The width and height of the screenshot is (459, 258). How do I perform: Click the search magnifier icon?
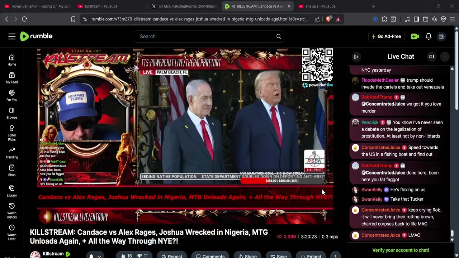(x=279, y=36)
